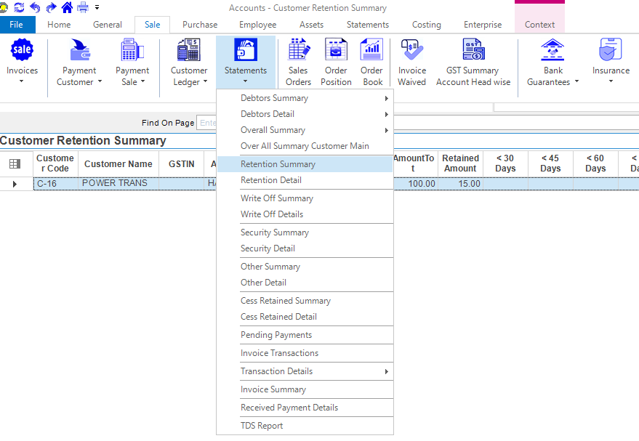
Task: Click the Invoice Waived icon
Action: 411,51
